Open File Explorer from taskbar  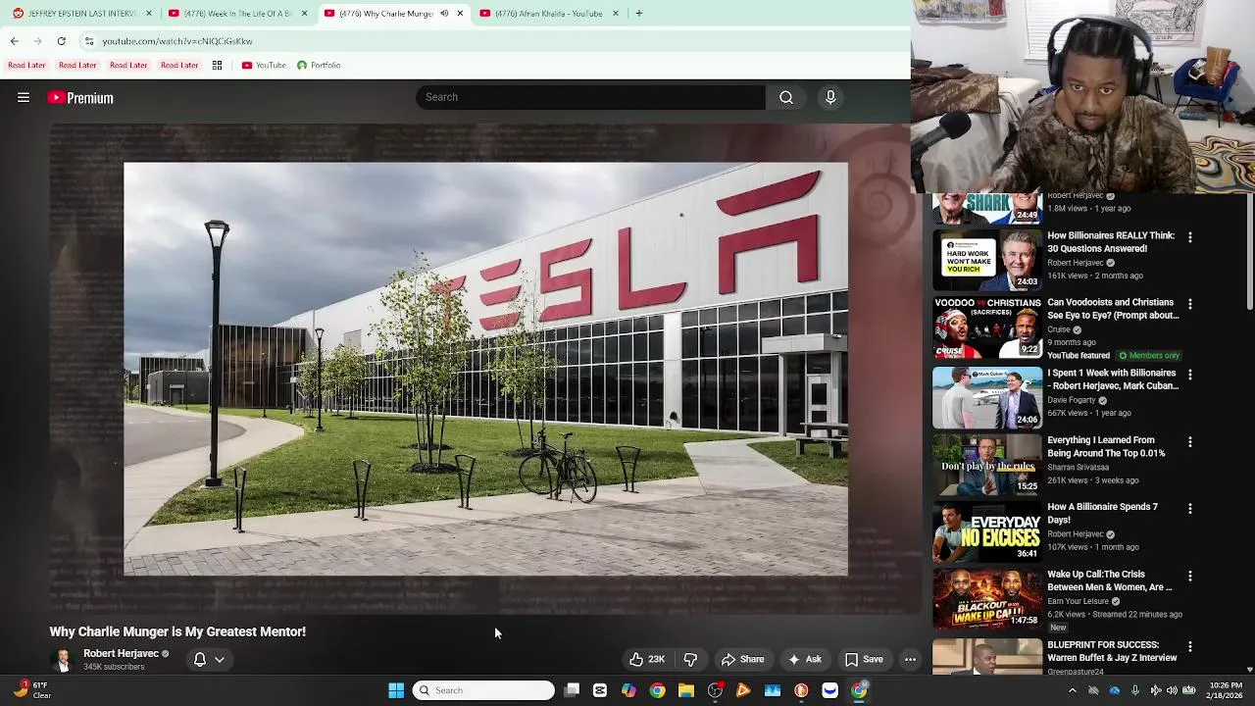coord(686,690)
